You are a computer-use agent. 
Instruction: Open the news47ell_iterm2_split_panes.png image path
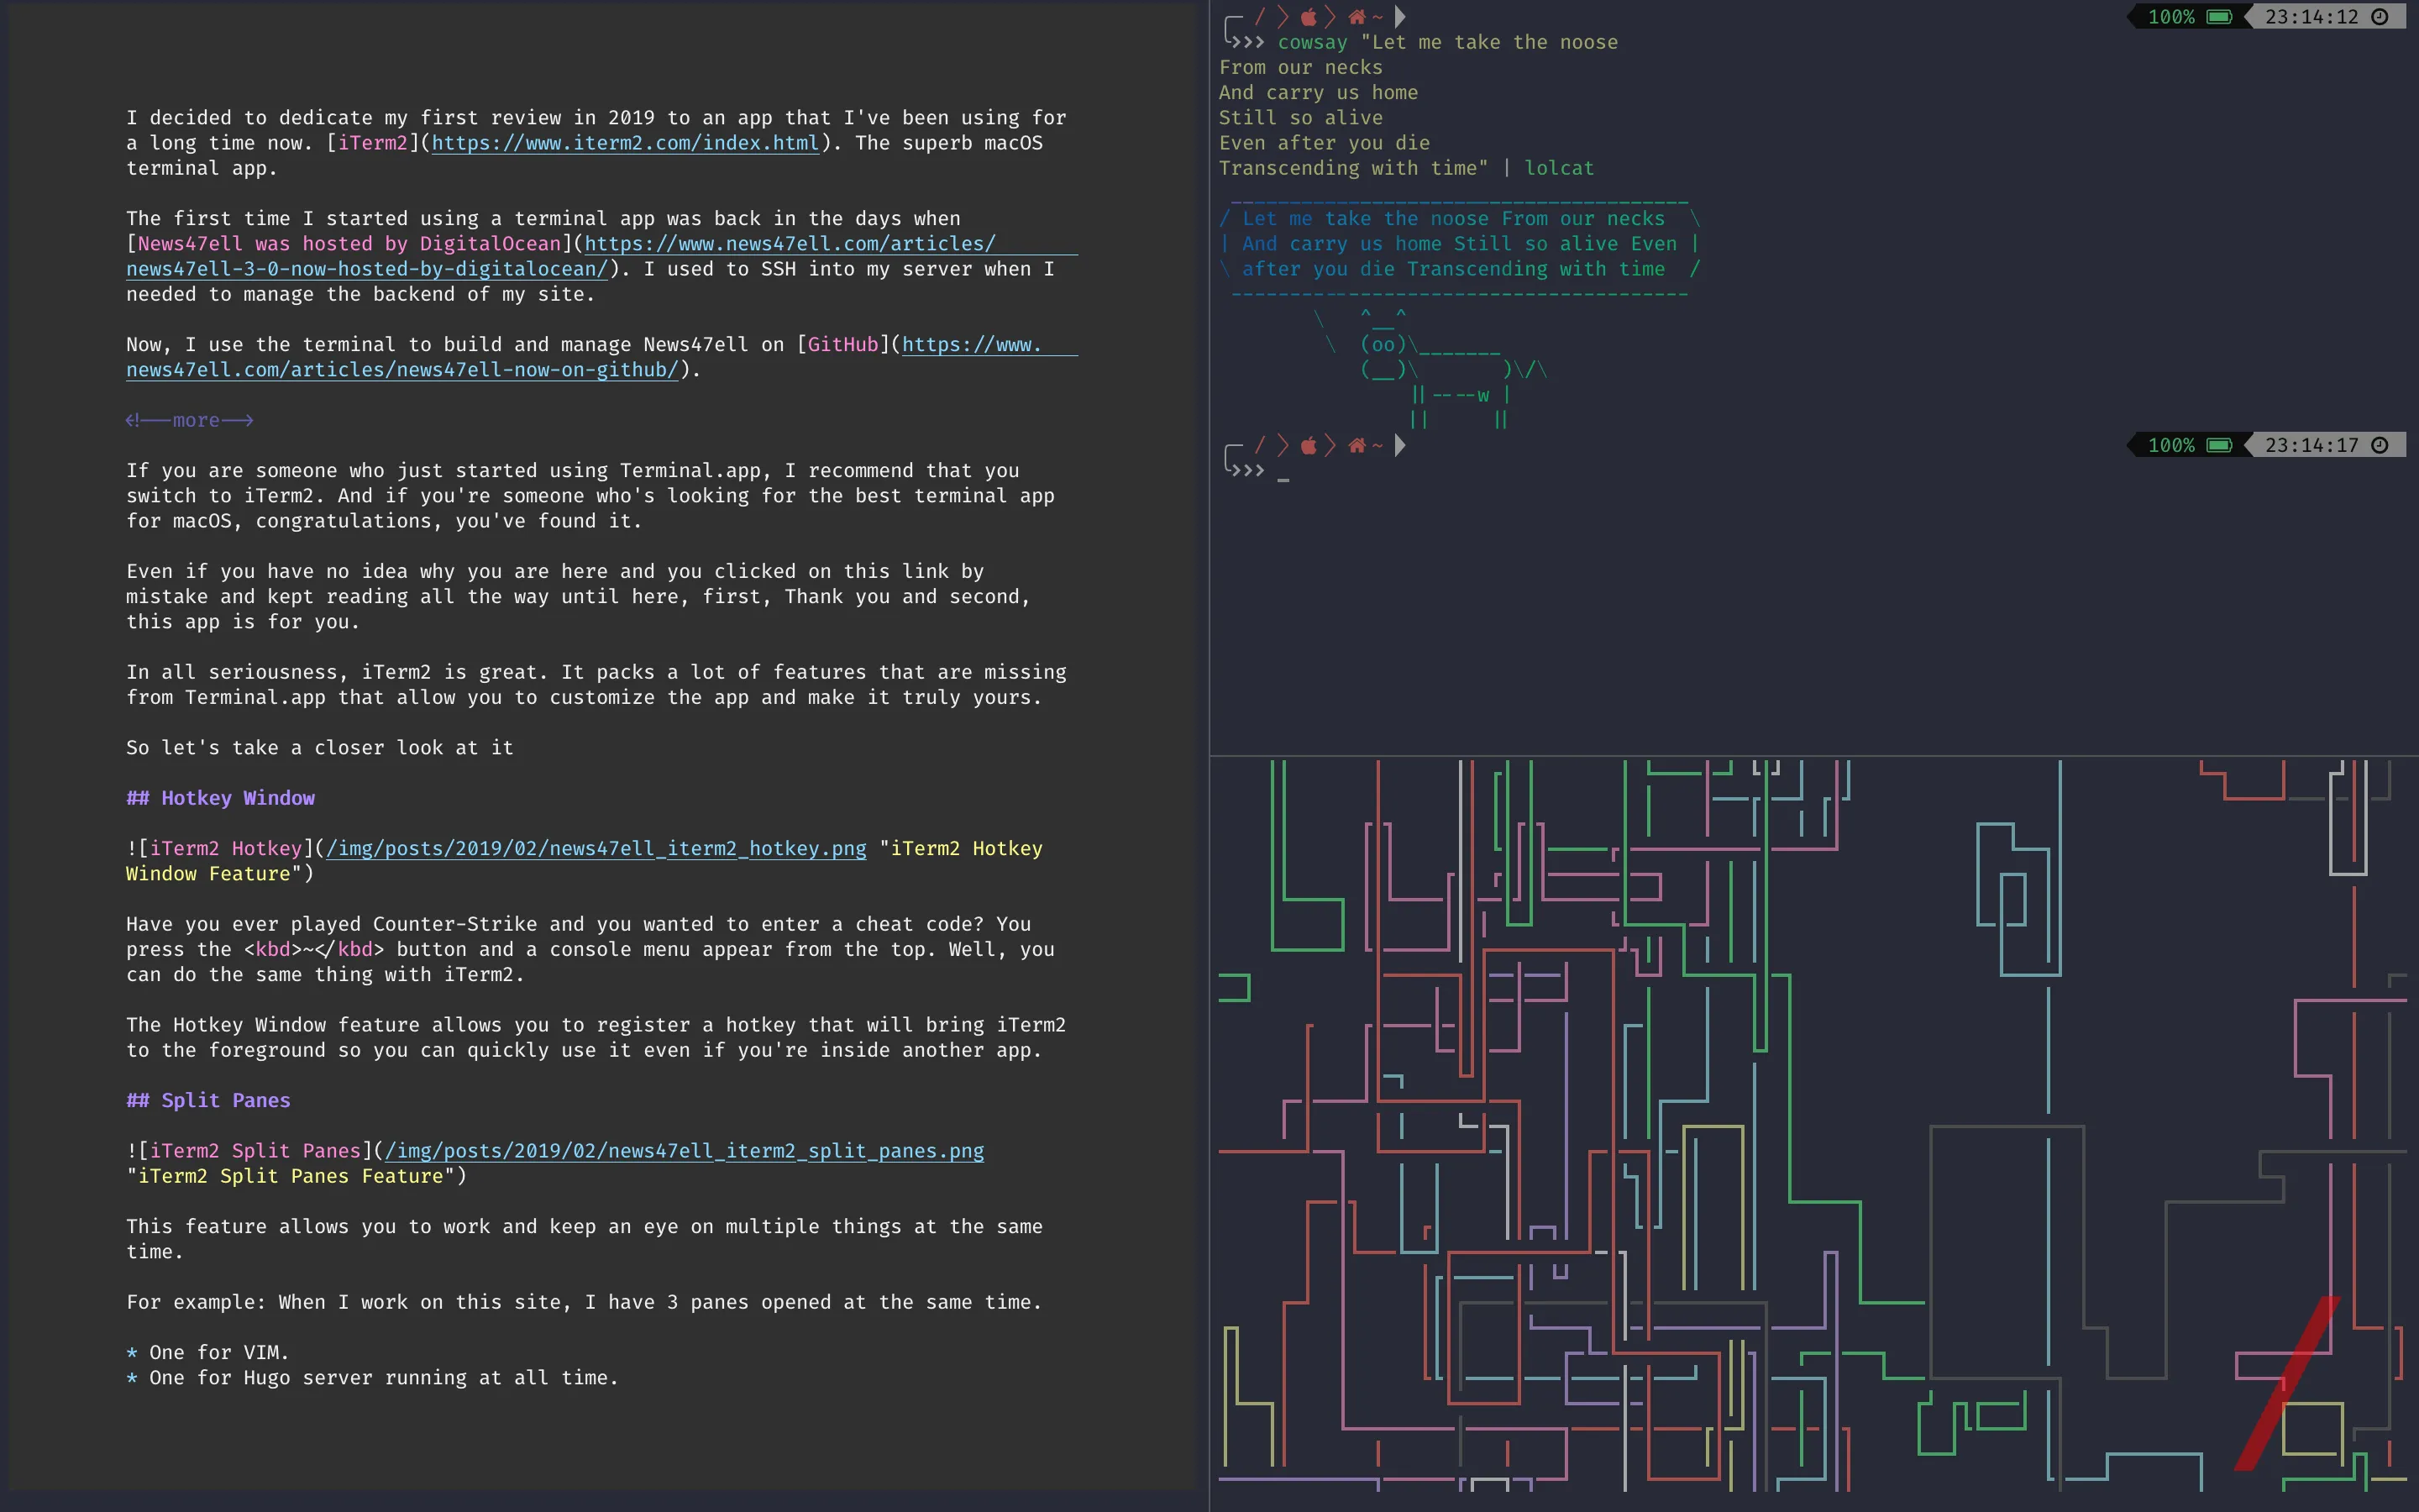683,1150
